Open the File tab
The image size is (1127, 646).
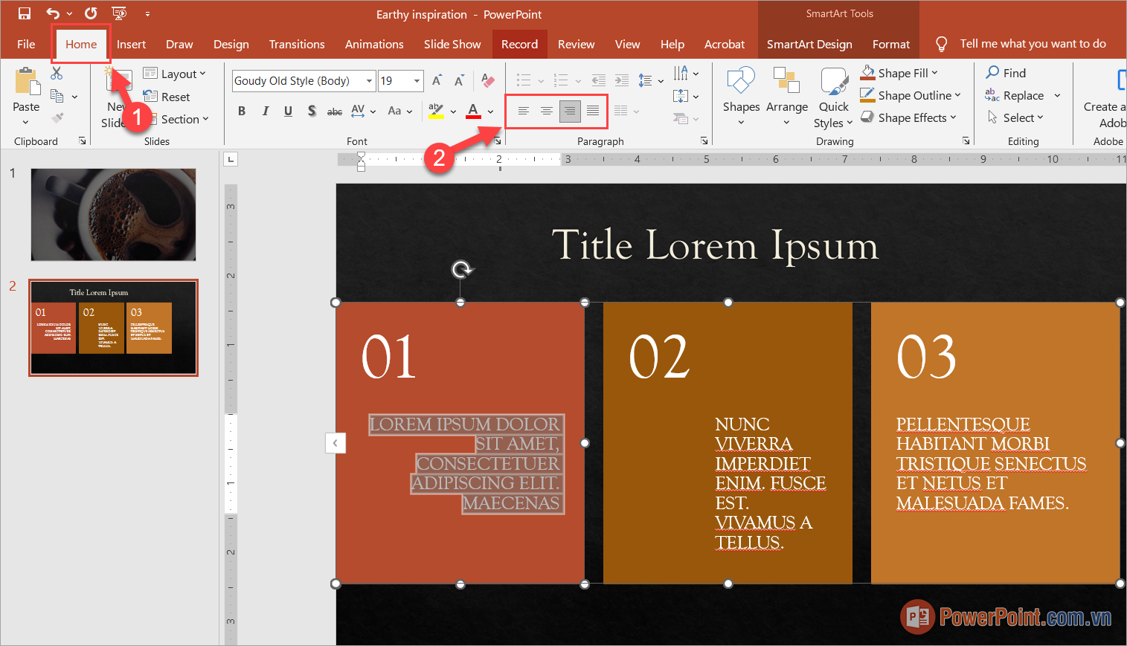tap(26, 44)
